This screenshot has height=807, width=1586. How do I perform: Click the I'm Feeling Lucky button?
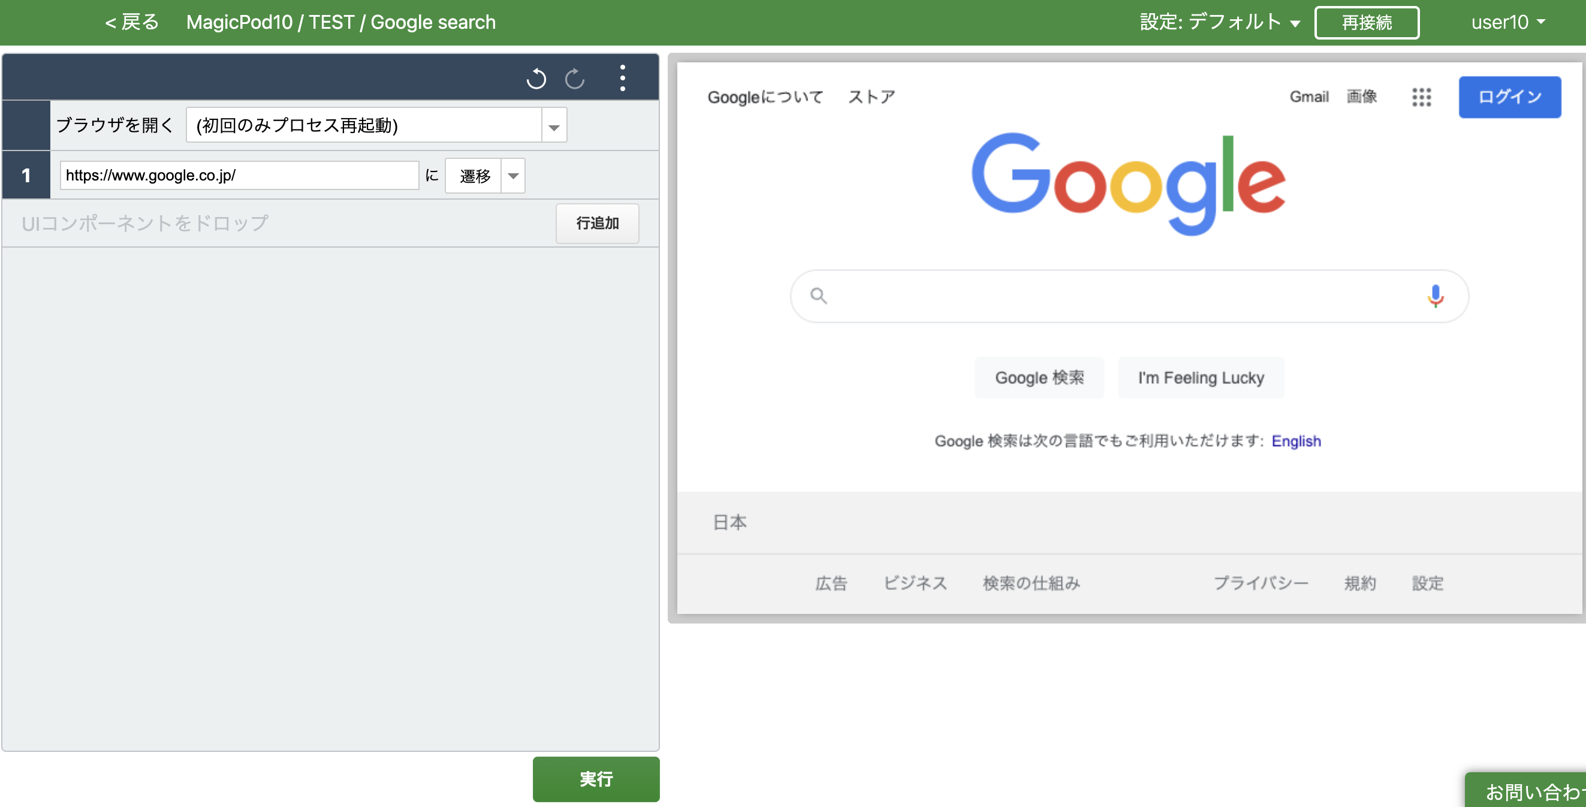(x=1201, y=378)
